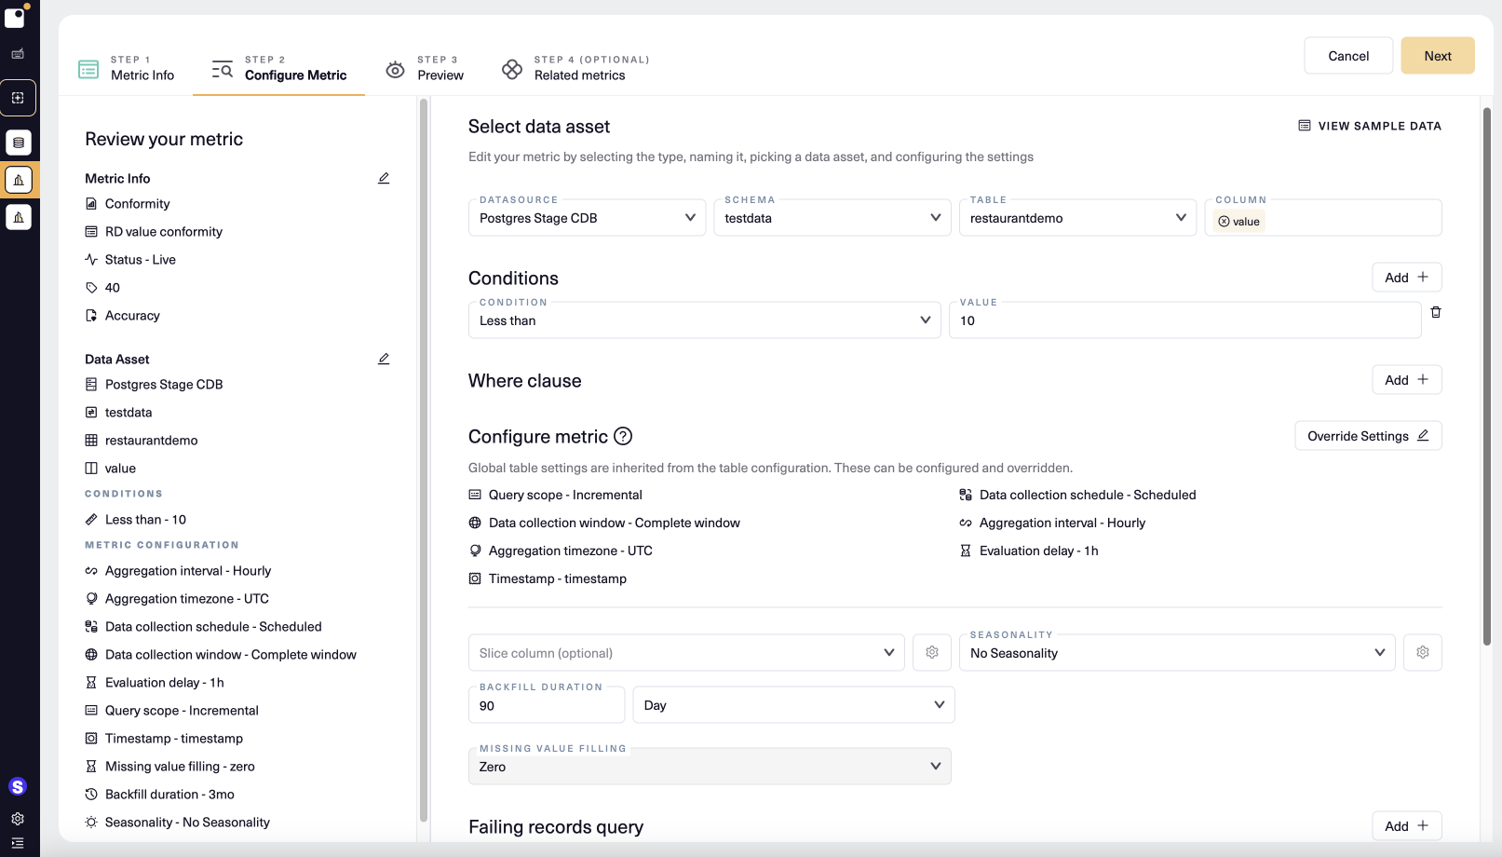Click Override Settings button

coord(1367,436)
